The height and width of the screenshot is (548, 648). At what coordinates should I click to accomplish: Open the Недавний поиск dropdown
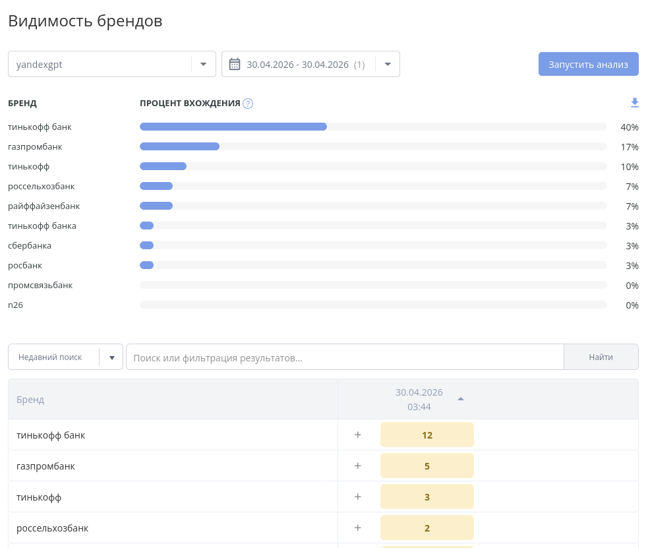[65, 357]
